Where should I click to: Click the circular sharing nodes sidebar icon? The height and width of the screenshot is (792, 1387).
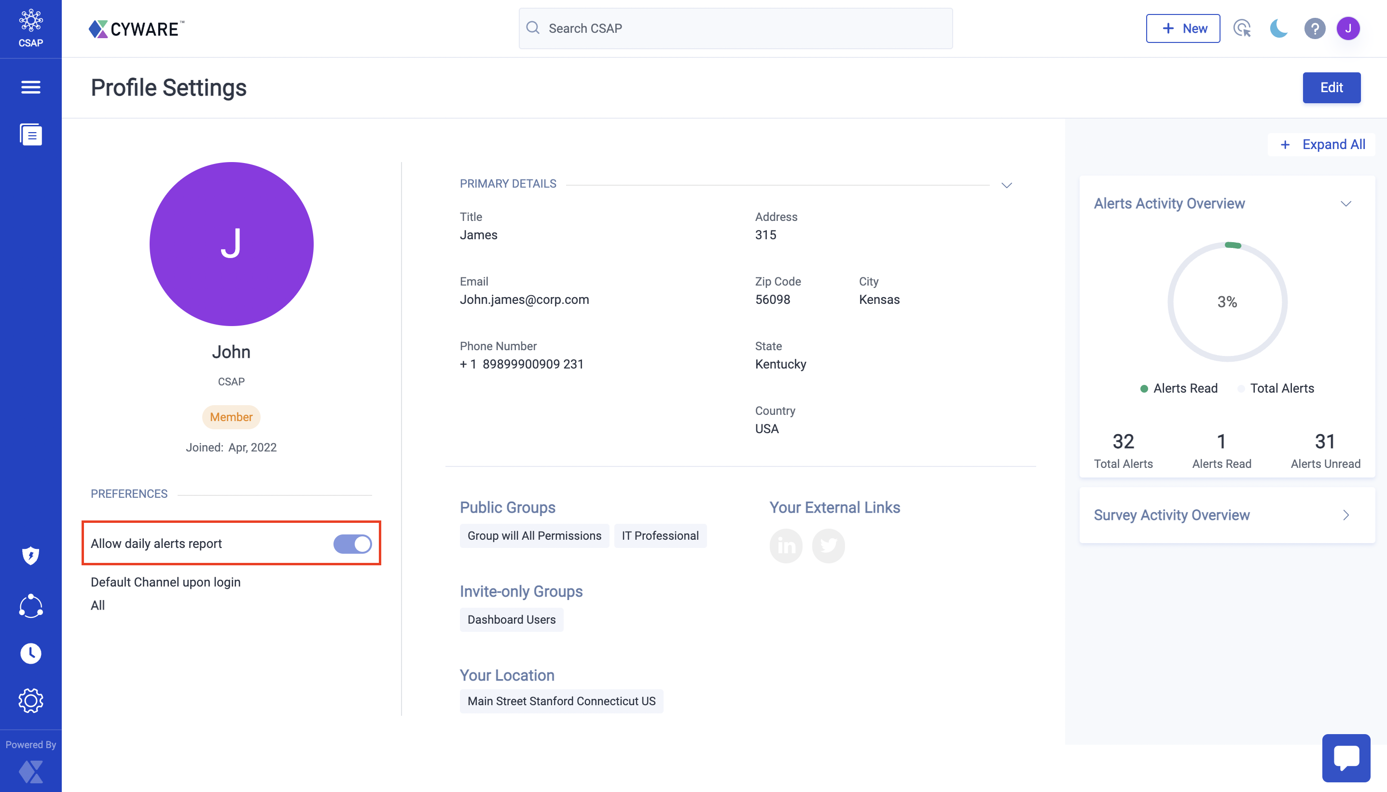(x=30, y=605)
